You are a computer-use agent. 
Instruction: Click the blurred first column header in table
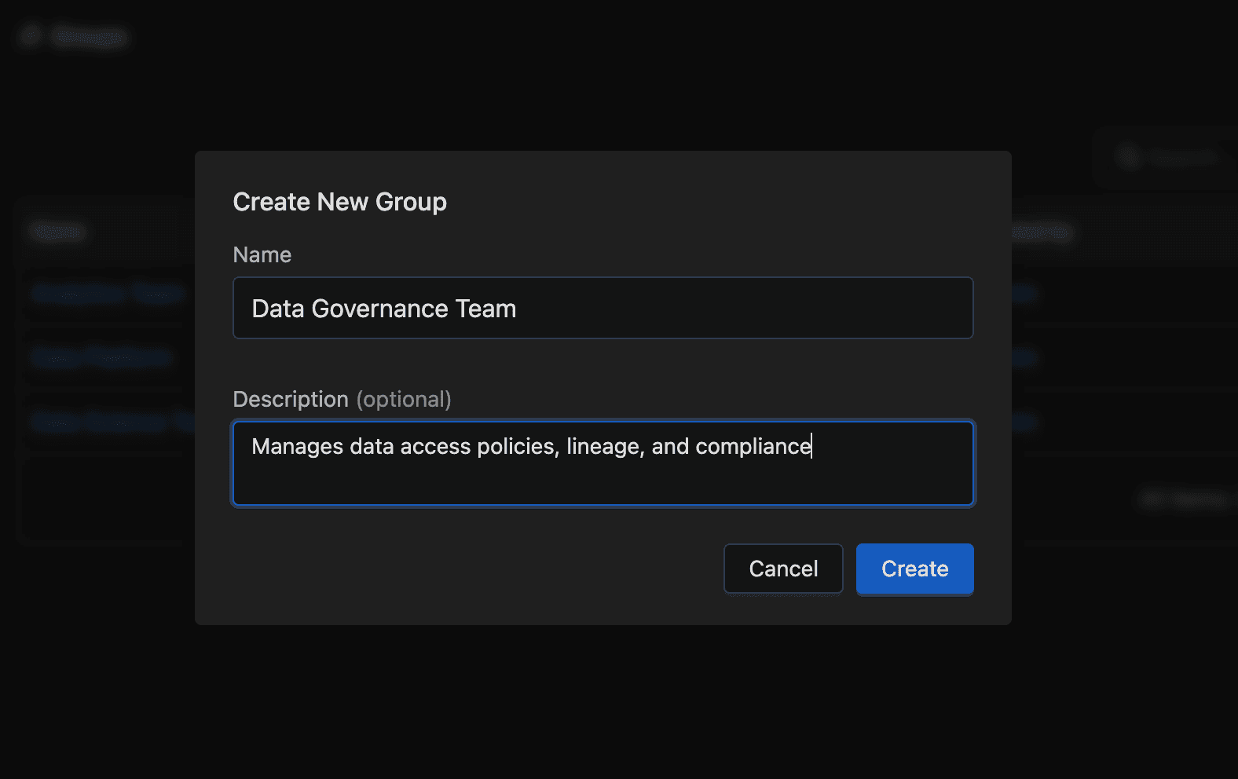click(57, 232)
